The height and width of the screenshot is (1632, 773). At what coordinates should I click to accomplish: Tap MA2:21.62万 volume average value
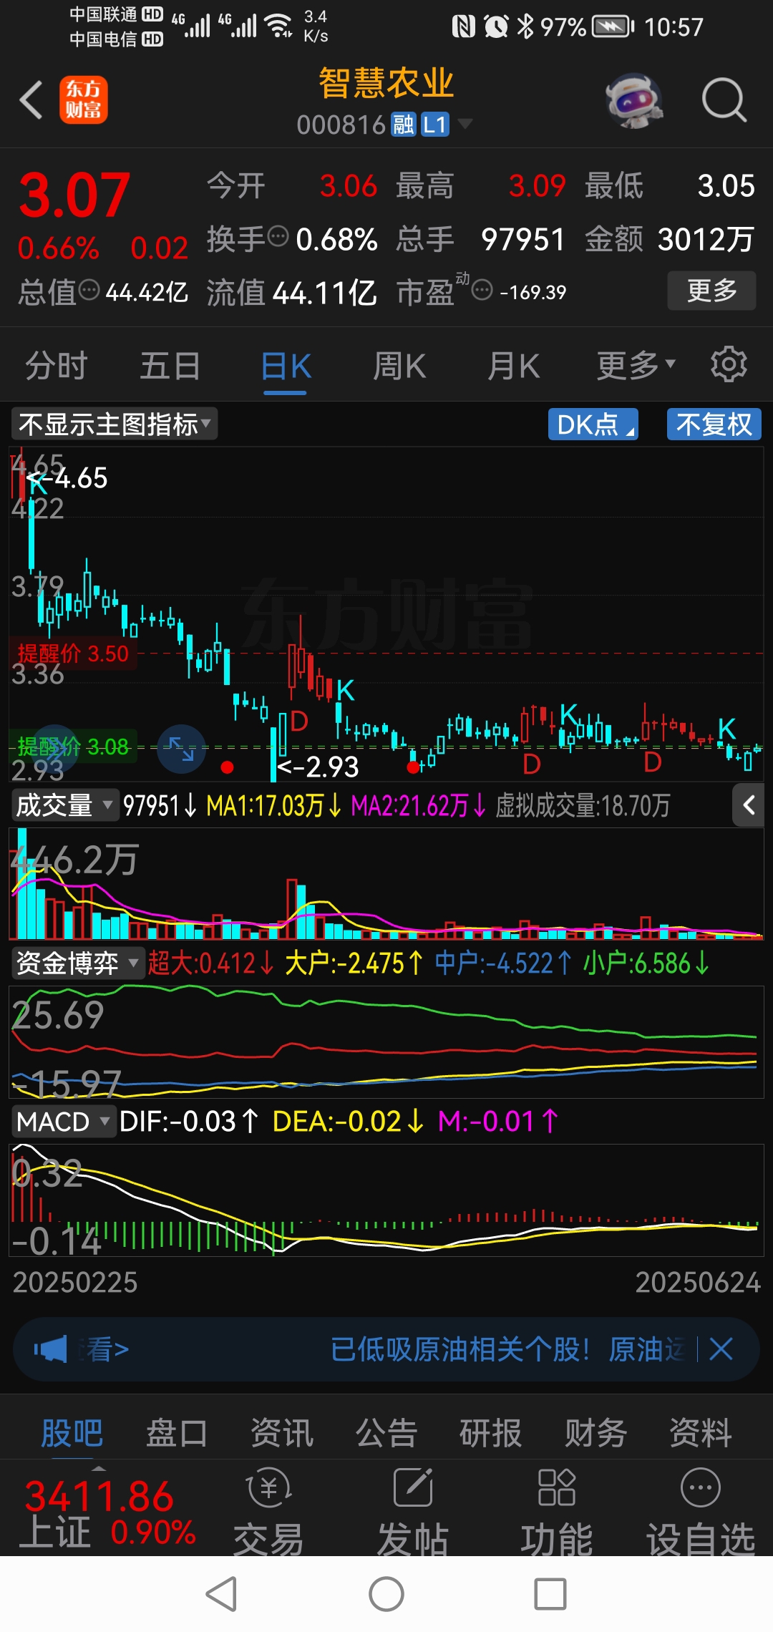(x=419, y=805)
